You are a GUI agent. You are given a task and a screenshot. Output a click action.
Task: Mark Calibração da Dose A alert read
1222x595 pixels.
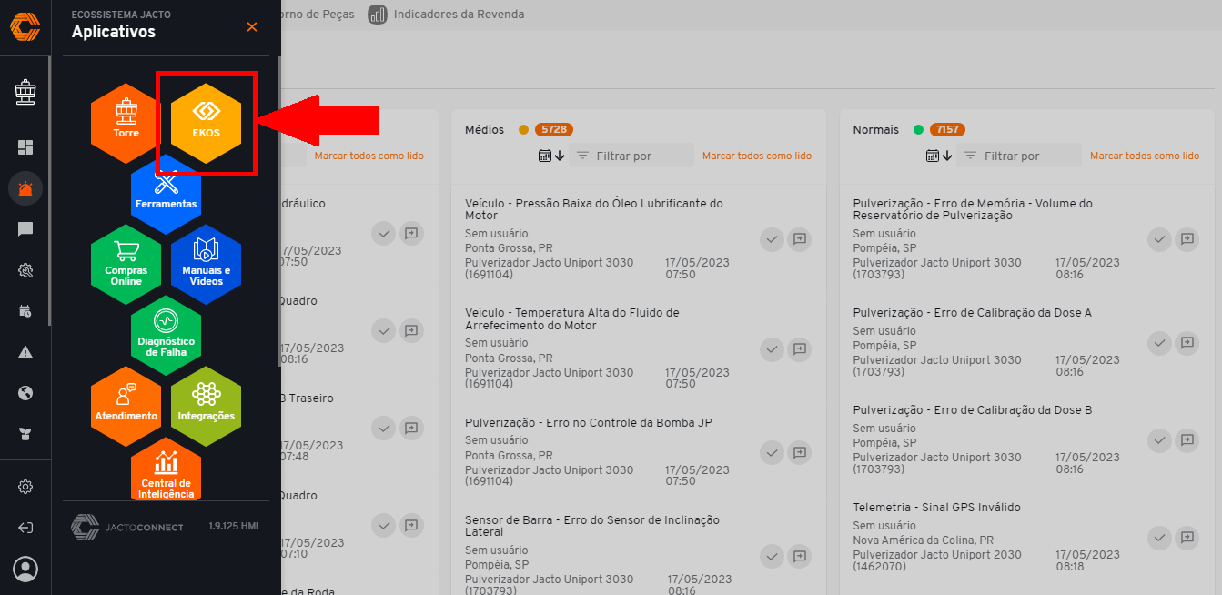click(x=1159, y=343)
